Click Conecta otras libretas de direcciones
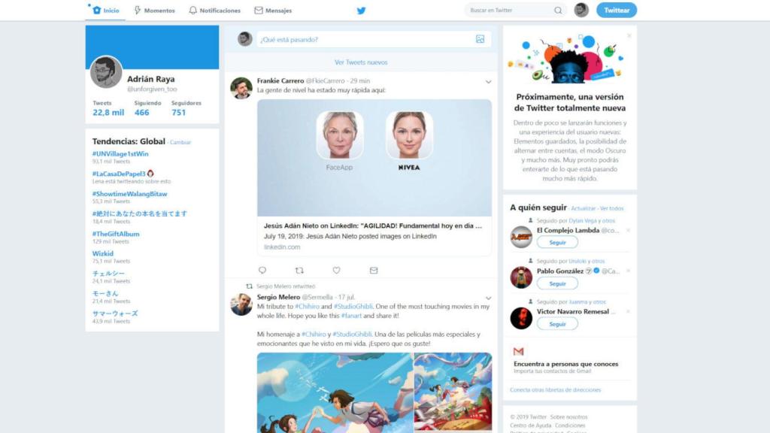The height and width of the screenshot is (433, 770). (556, 390)
